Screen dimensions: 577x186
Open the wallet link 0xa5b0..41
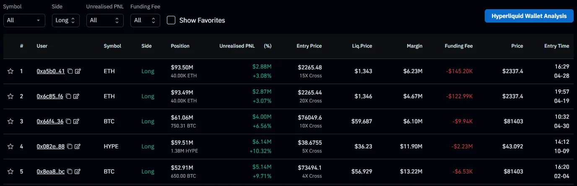[51, 71]
